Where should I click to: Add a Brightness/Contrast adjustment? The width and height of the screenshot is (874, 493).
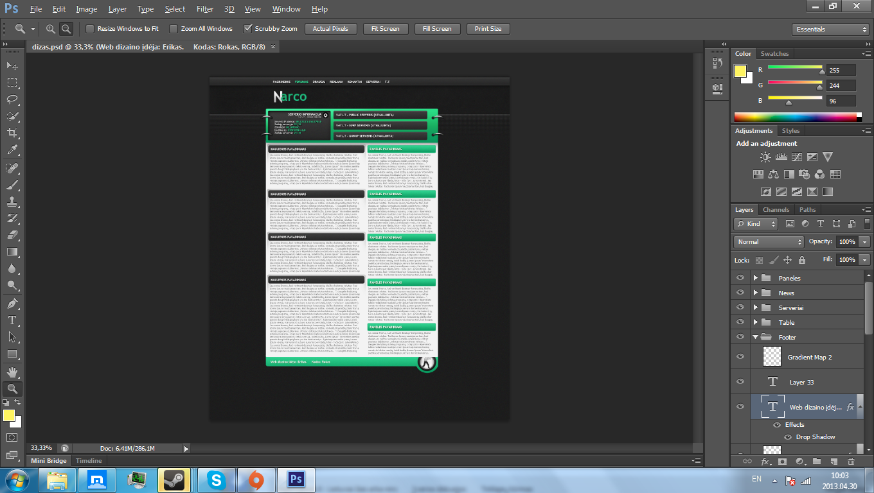(765, 157)
